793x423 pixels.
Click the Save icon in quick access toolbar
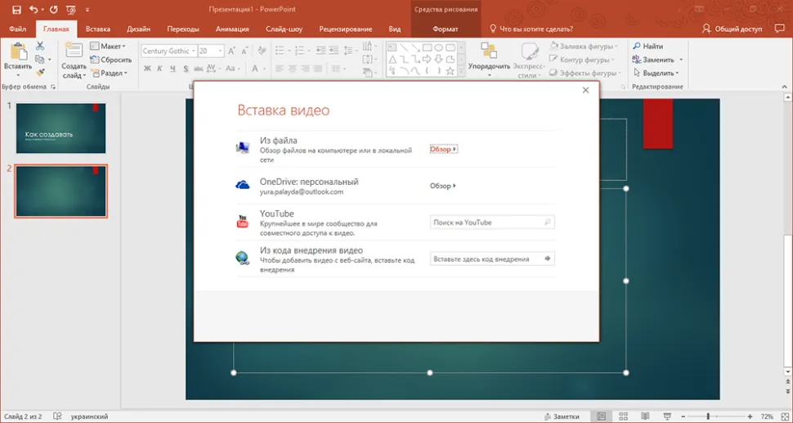click(15, 8)
